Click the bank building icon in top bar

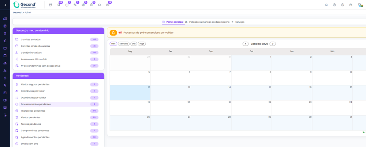coord(91,5)
